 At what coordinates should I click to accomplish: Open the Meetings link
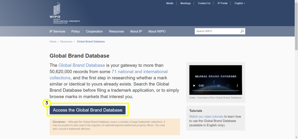(x=185, y=3)
